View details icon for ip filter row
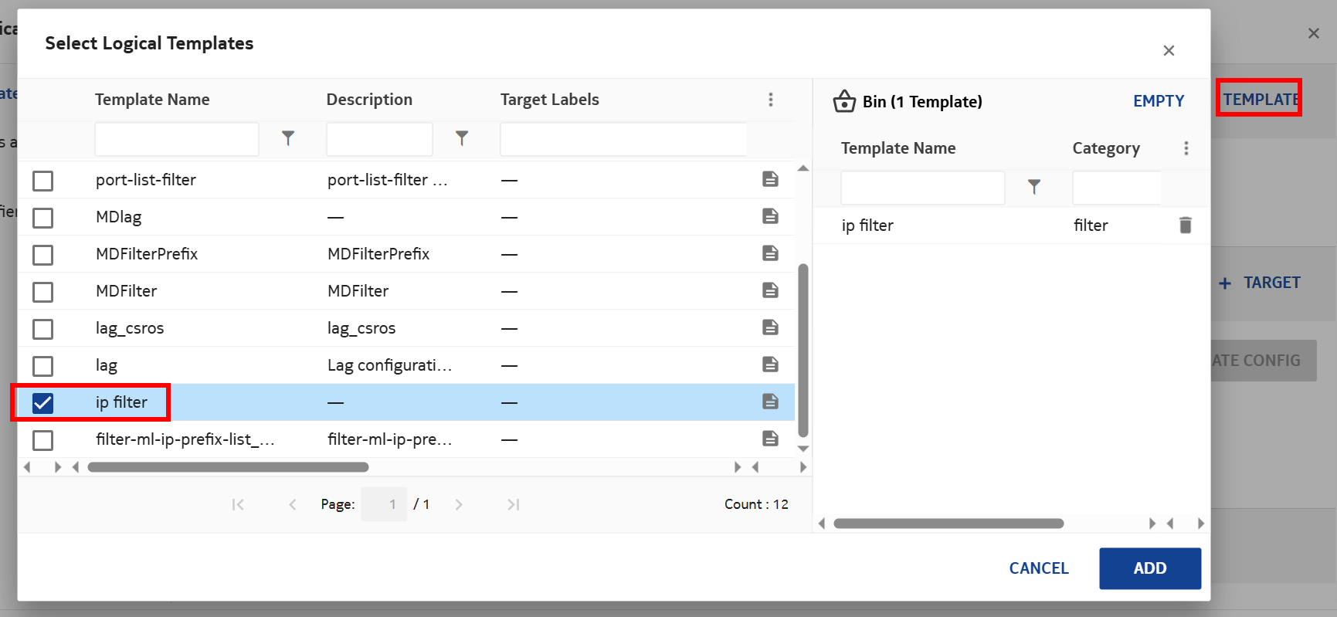The image size is (1337, 617). point(770,402)
